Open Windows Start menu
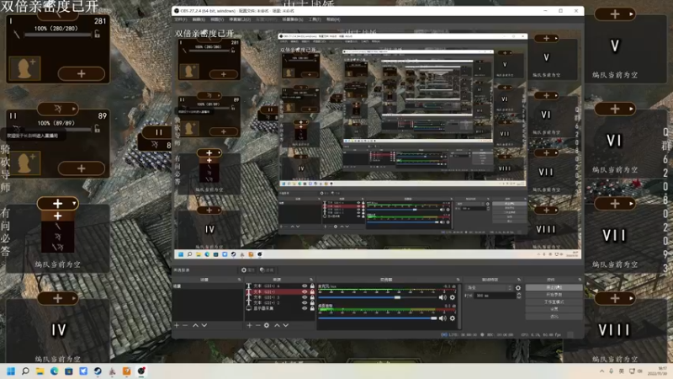 pos(11,371)
